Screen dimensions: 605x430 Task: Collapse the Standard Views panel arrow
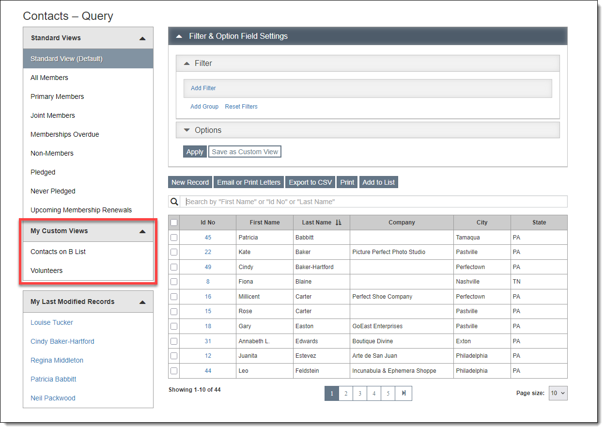pos(142,38)
